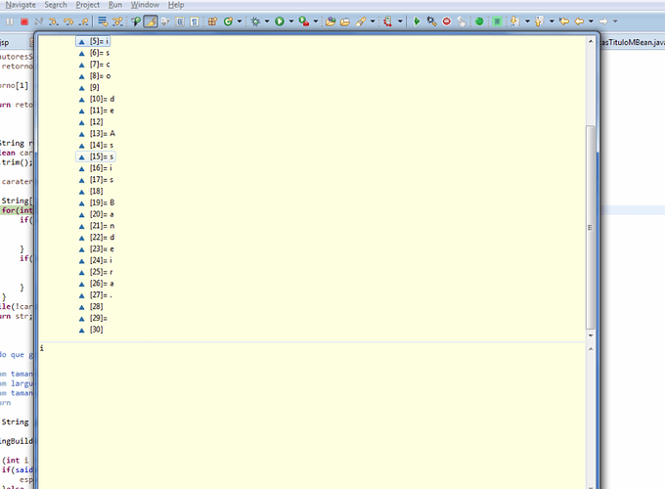
Task: Open the Search menu
Action: click(56, 5)
